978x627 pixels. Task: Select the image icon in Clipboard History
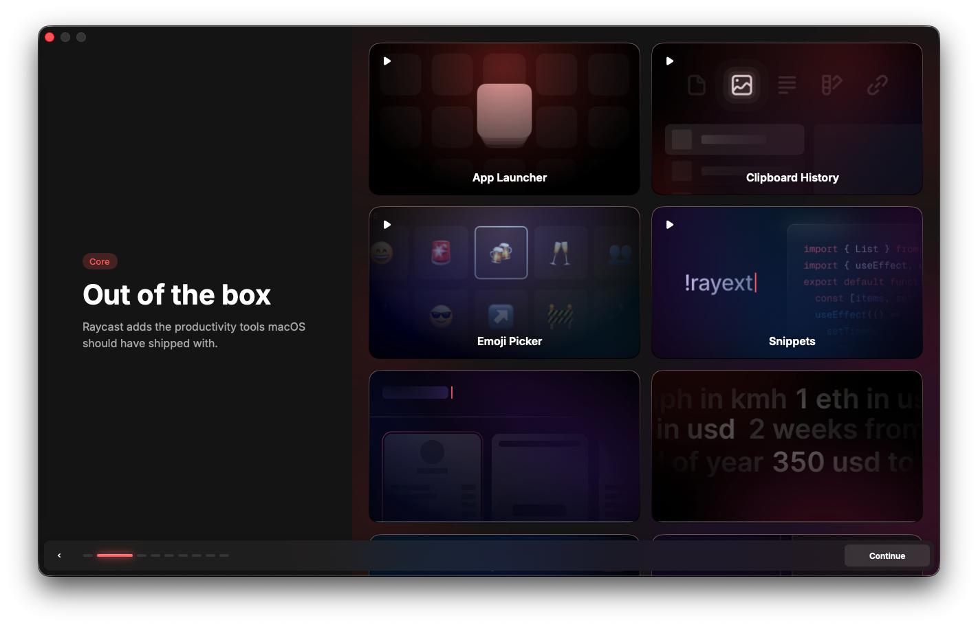tap(741, 85)
